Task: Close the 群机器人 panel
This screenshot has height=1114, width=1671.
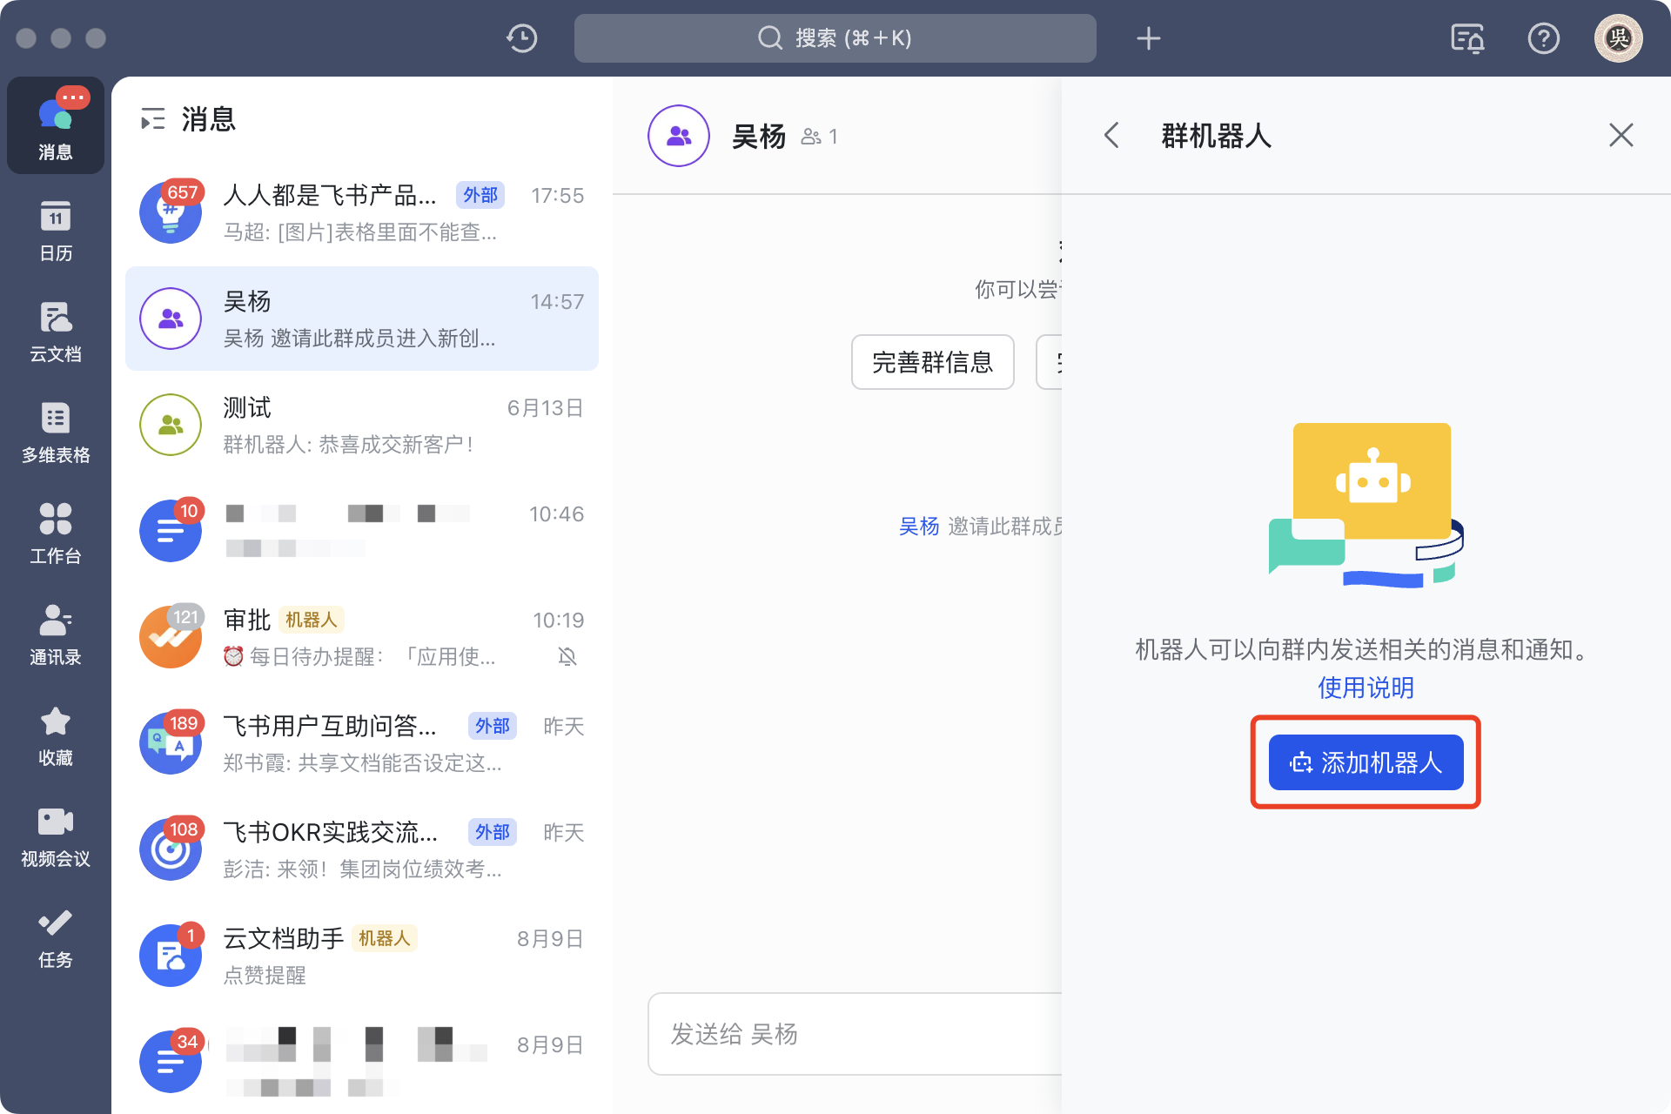Action: point(1621,135)
